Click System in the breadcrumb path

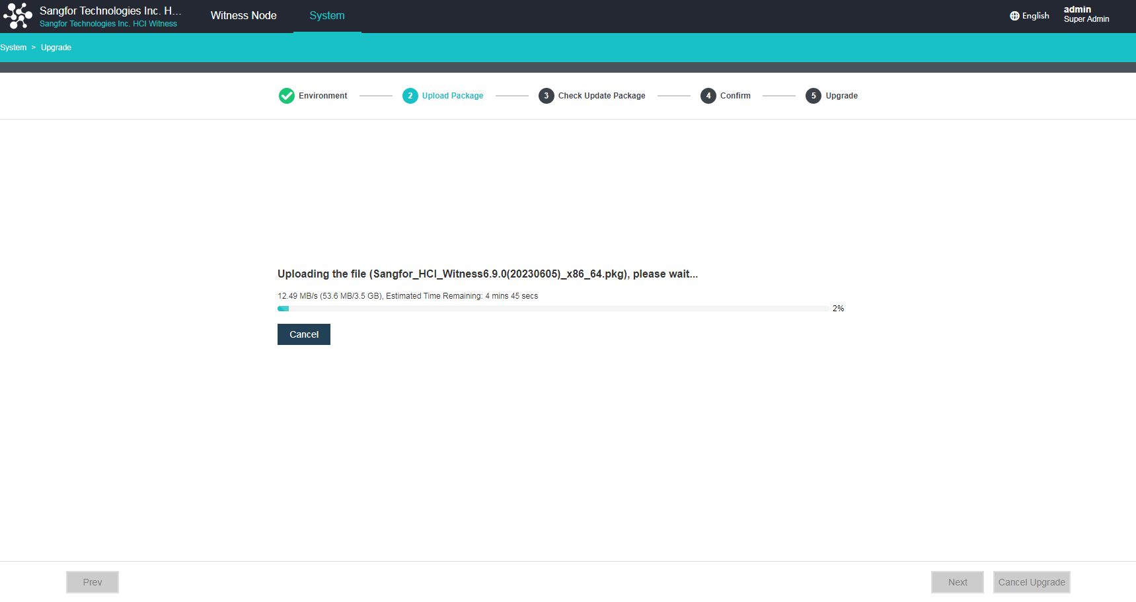pos(13,47)
